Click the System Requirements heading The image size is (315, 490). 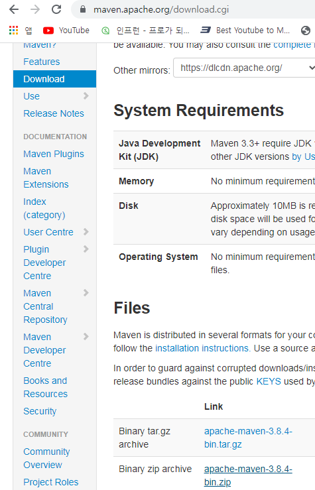pos(199,110)
